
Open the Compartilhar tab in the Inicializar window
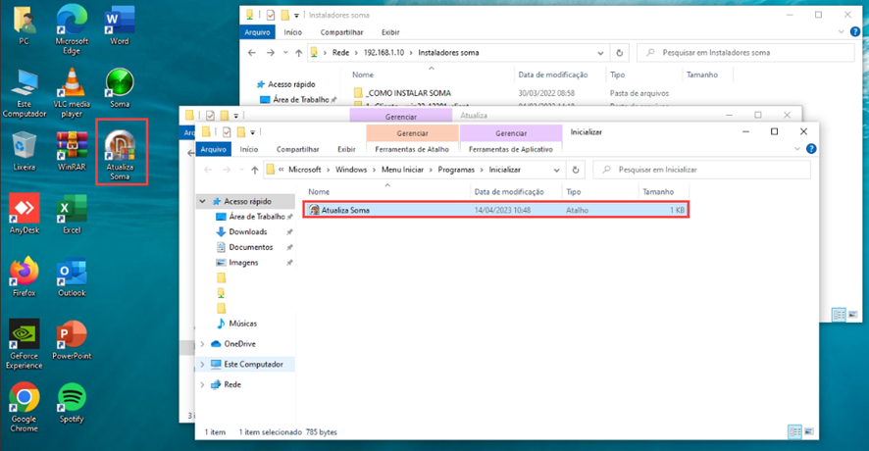click(x=297, y=149)
